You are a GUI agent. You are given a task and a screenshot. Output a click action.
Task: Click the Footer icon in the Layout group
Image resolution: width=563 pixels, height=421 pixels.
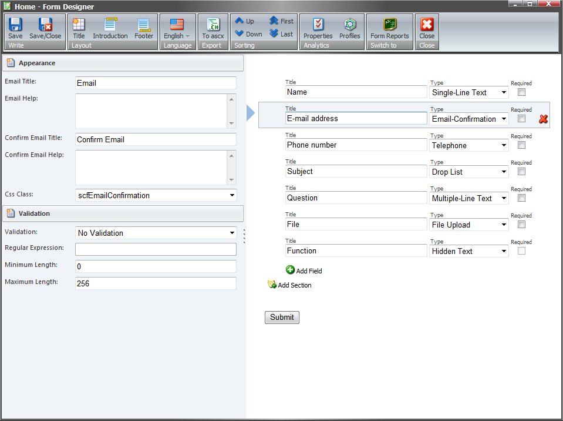(144, 28)
